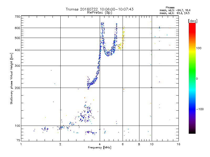Click the y-axis tick label '400'

click(17, 50)
